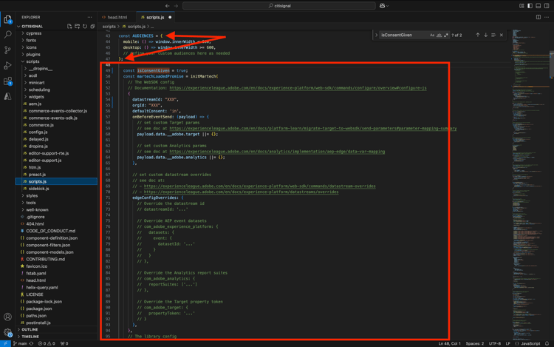Open sidekick.js from the file tree
The image size is (554, 347).
point(38,189)
